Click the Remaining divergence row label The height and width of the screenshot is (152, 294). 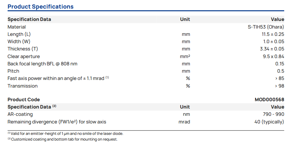click(x=57, y=122)
